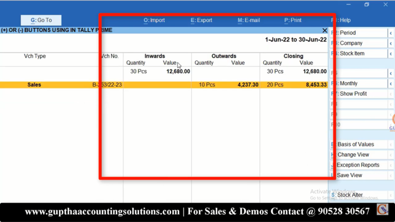
Task: Click the Guptha logo icon in banner
Action: tap(383, 210)
